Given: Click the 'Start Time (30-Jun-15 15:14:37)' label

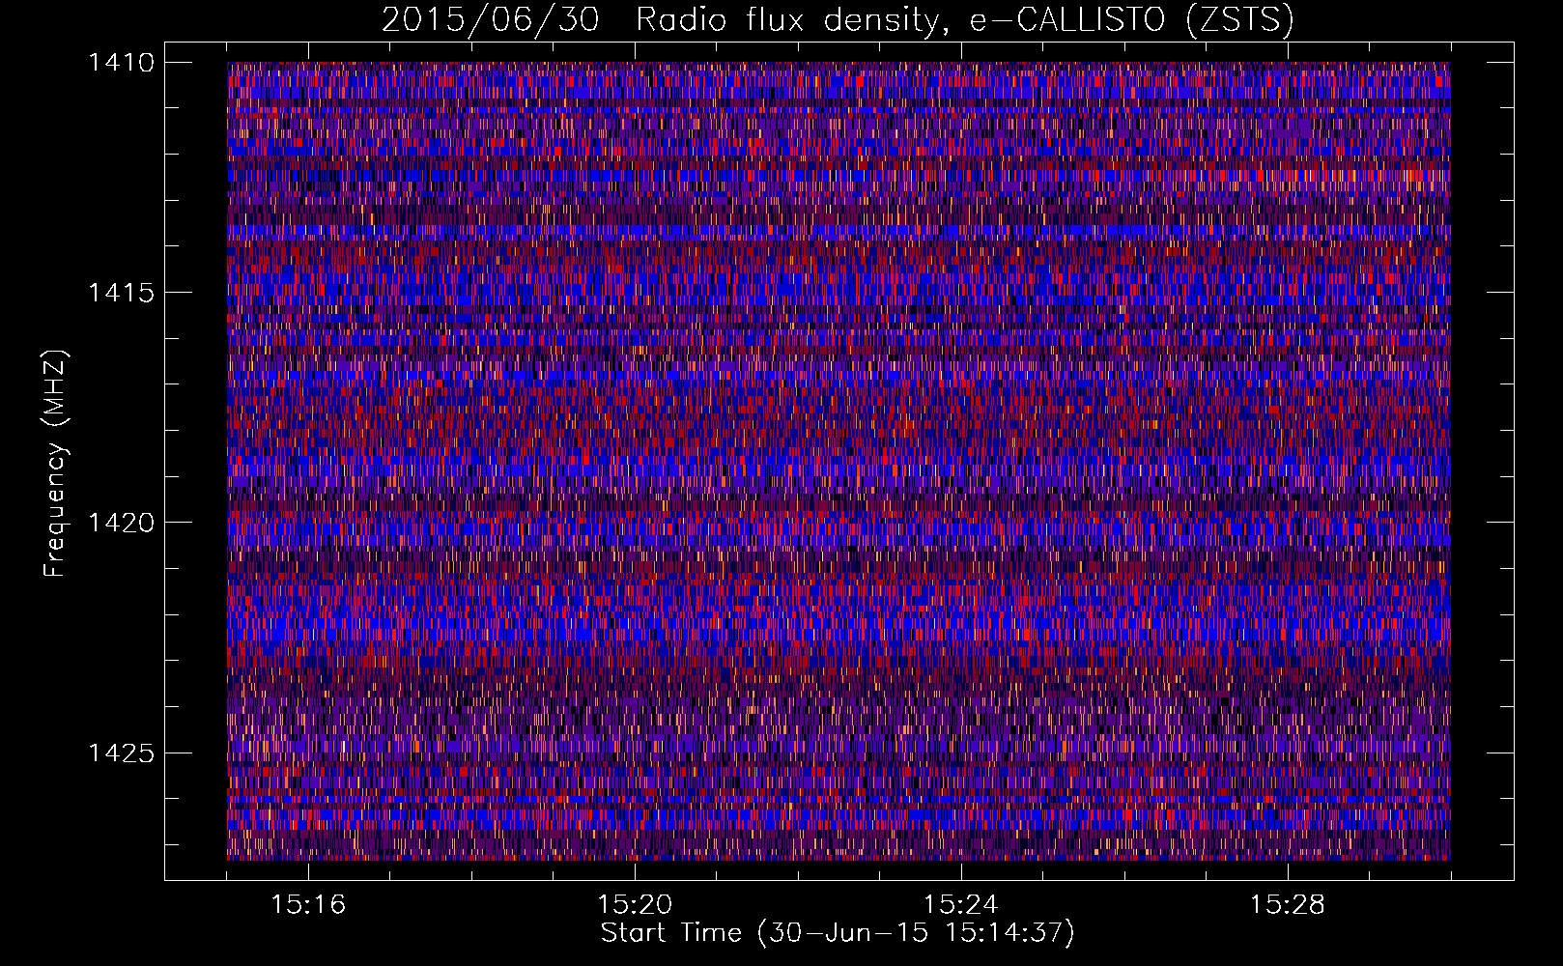Looking at the screenshot, I should pos(838,933).
